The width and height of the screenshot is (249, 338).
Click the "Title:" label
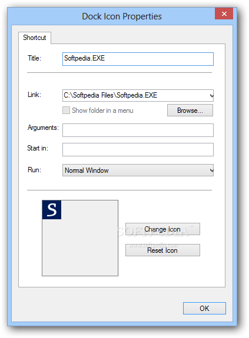pos(34,58)
